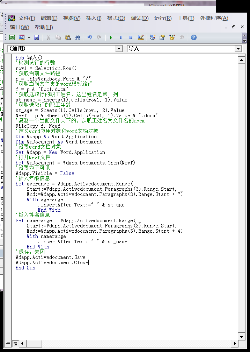
Task: Click the blue Help question mark icon
Action: tap(193, 37)
